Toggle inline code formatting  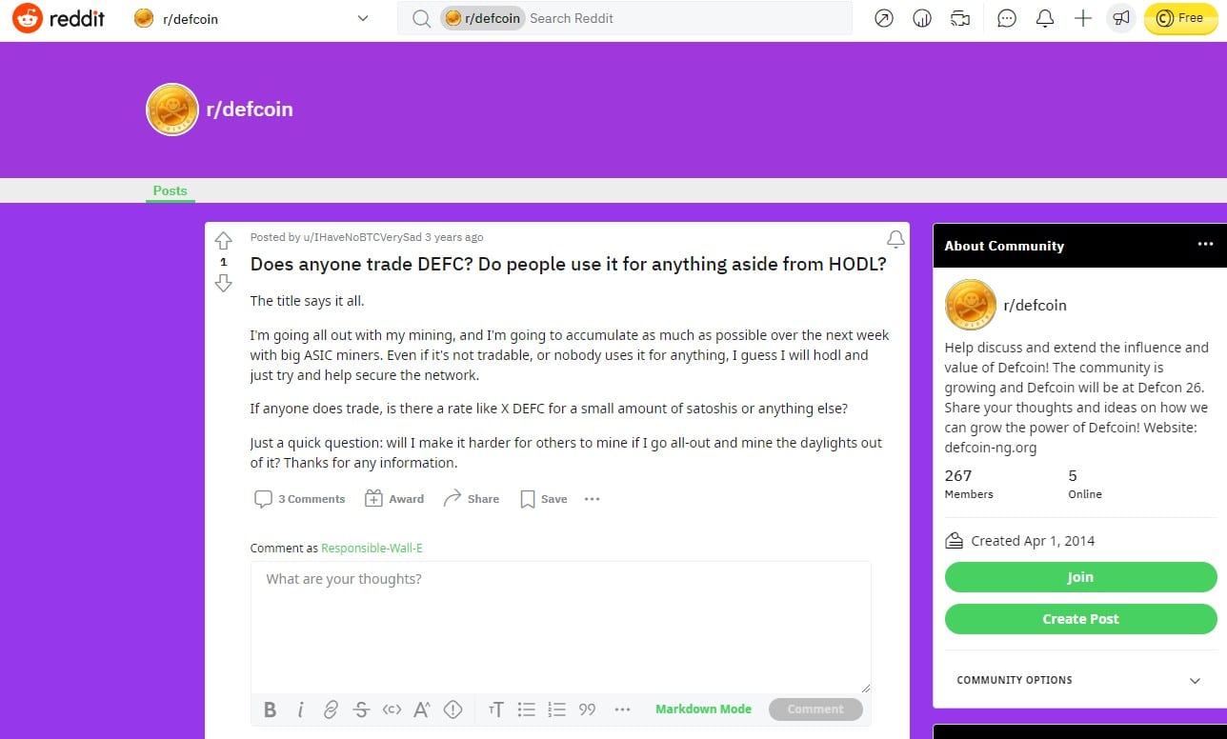[x=392, y=709]
